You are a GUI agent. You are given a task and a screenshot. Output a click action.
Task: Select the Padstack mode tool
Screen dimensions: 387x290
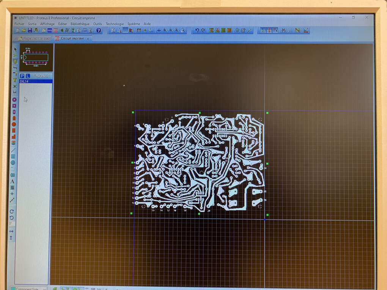coord(14,143)
